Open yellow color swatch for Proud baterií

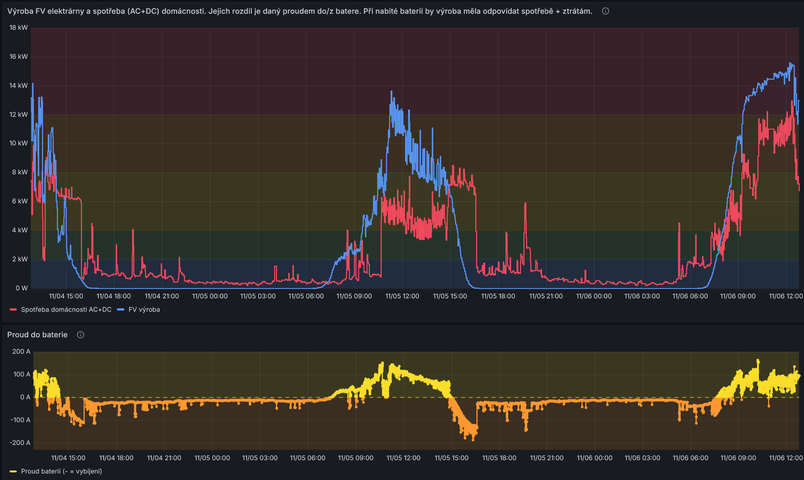tap(13, 471)
